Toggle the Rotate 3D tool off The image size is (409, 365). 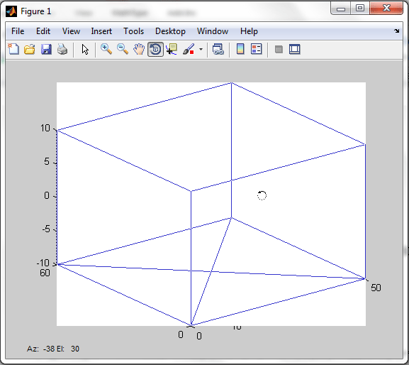155,49
